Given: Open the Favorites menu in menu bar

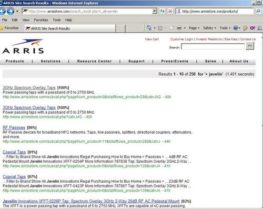Looking at the screenshot, I should (41, 20).
